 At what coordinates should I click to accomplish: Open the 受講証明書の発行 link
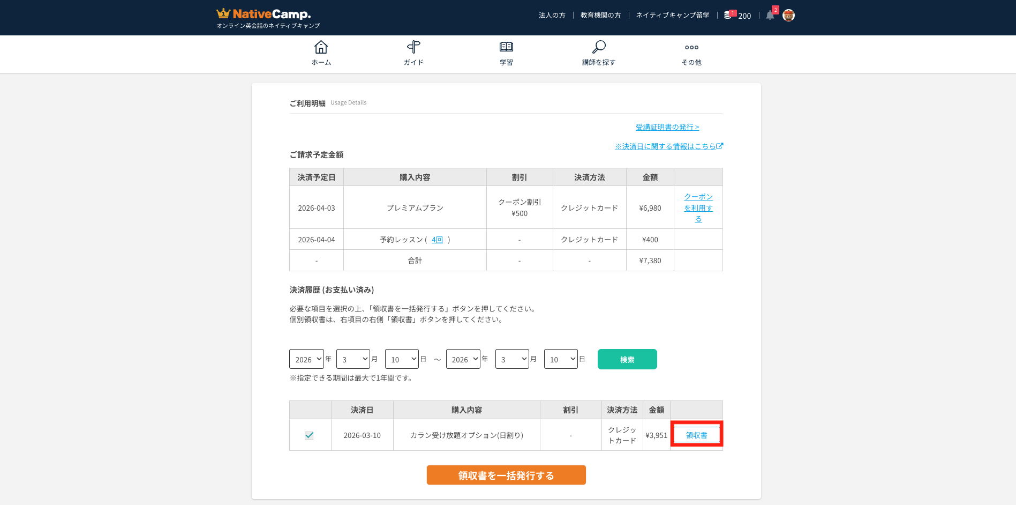(x=667, y=127)
